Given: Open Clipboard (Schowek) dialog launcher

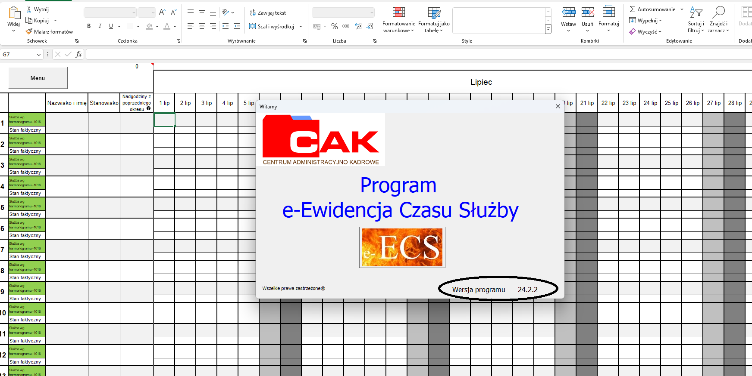Looking at the screenshot, I should coord(77,41).
